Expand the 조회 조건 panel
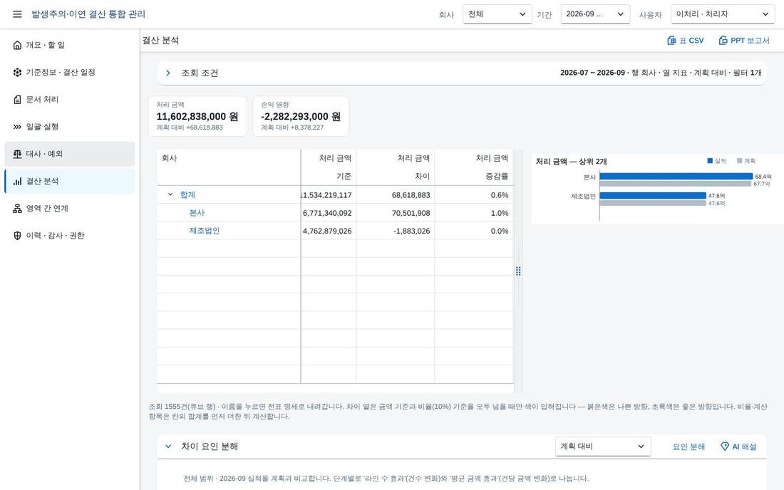 pyautogui.click(x=168, y=73)
